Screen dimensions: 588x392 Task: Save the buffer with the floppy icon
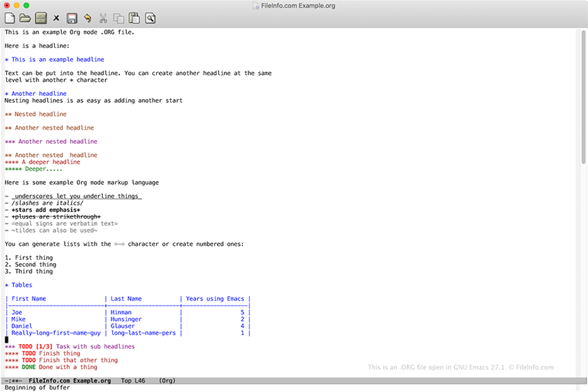(x=72, y=18)
